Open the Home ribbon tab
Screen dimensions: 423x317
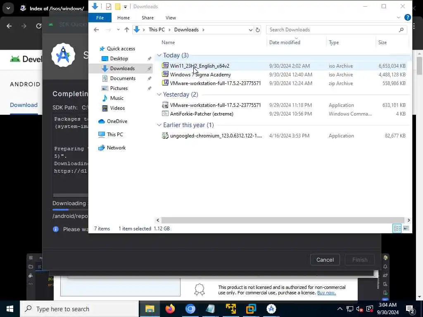(123, 18)
